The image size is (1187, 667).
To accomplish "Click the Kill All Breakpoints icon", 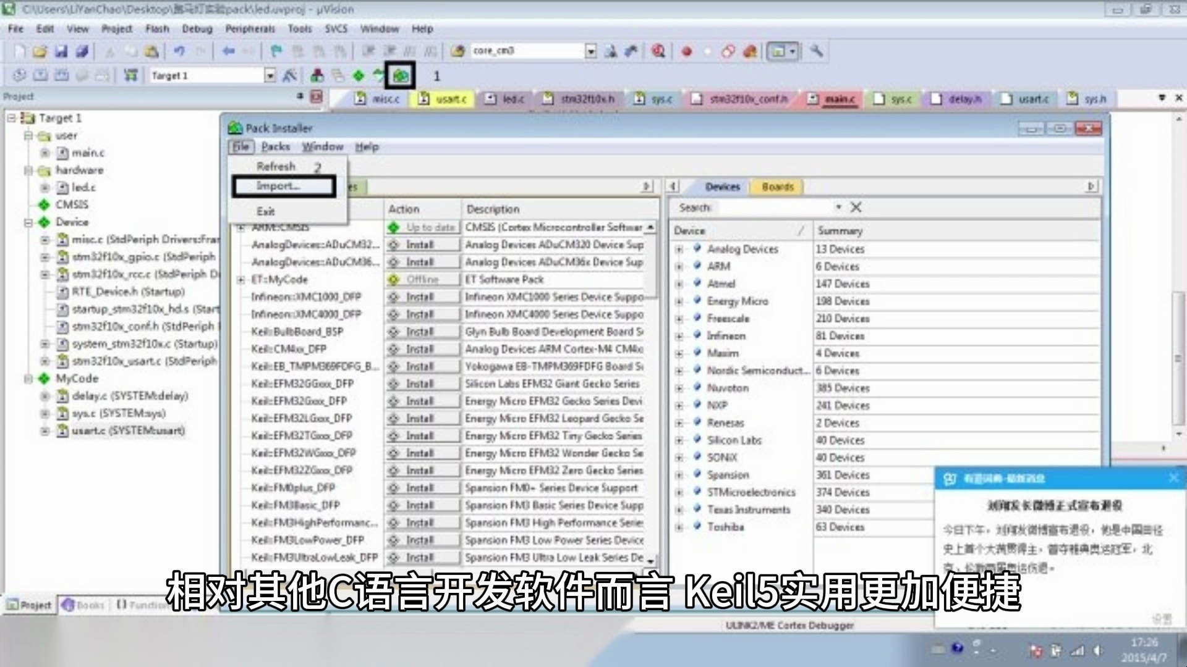I will (x=750, y=51).
